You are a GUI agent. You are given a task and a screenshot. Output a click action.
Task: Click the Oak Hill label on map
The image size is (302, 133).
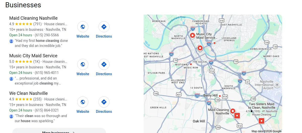[199, 121]
